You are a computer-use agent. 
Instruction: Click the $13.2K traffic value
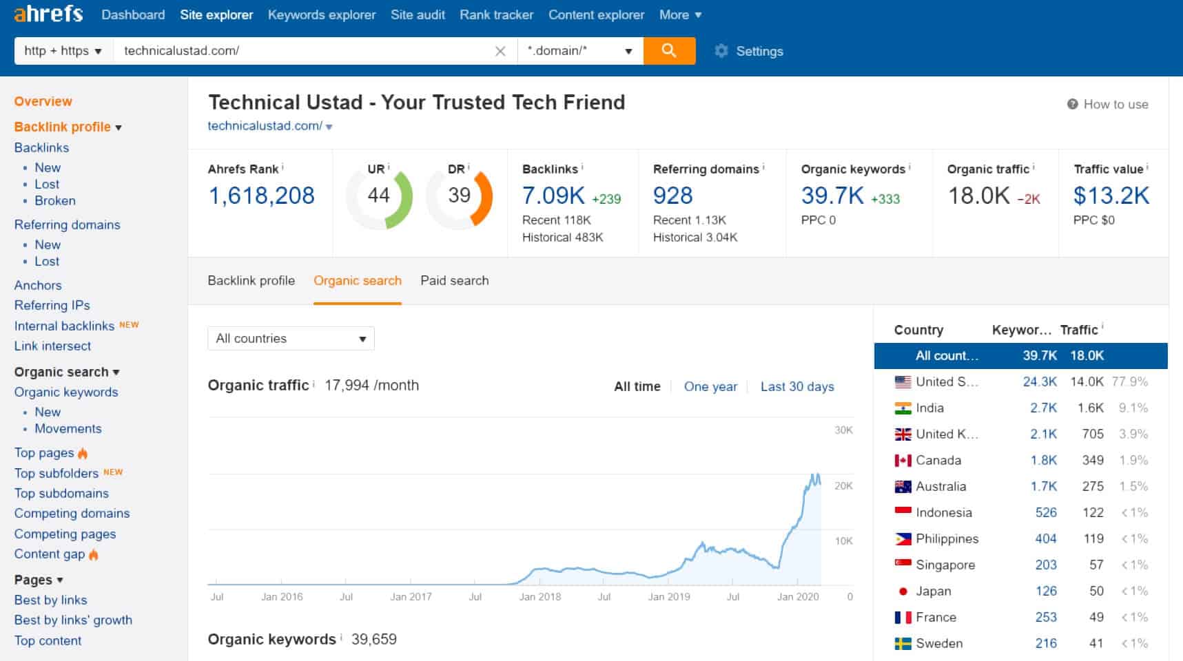coord(1111,196)
